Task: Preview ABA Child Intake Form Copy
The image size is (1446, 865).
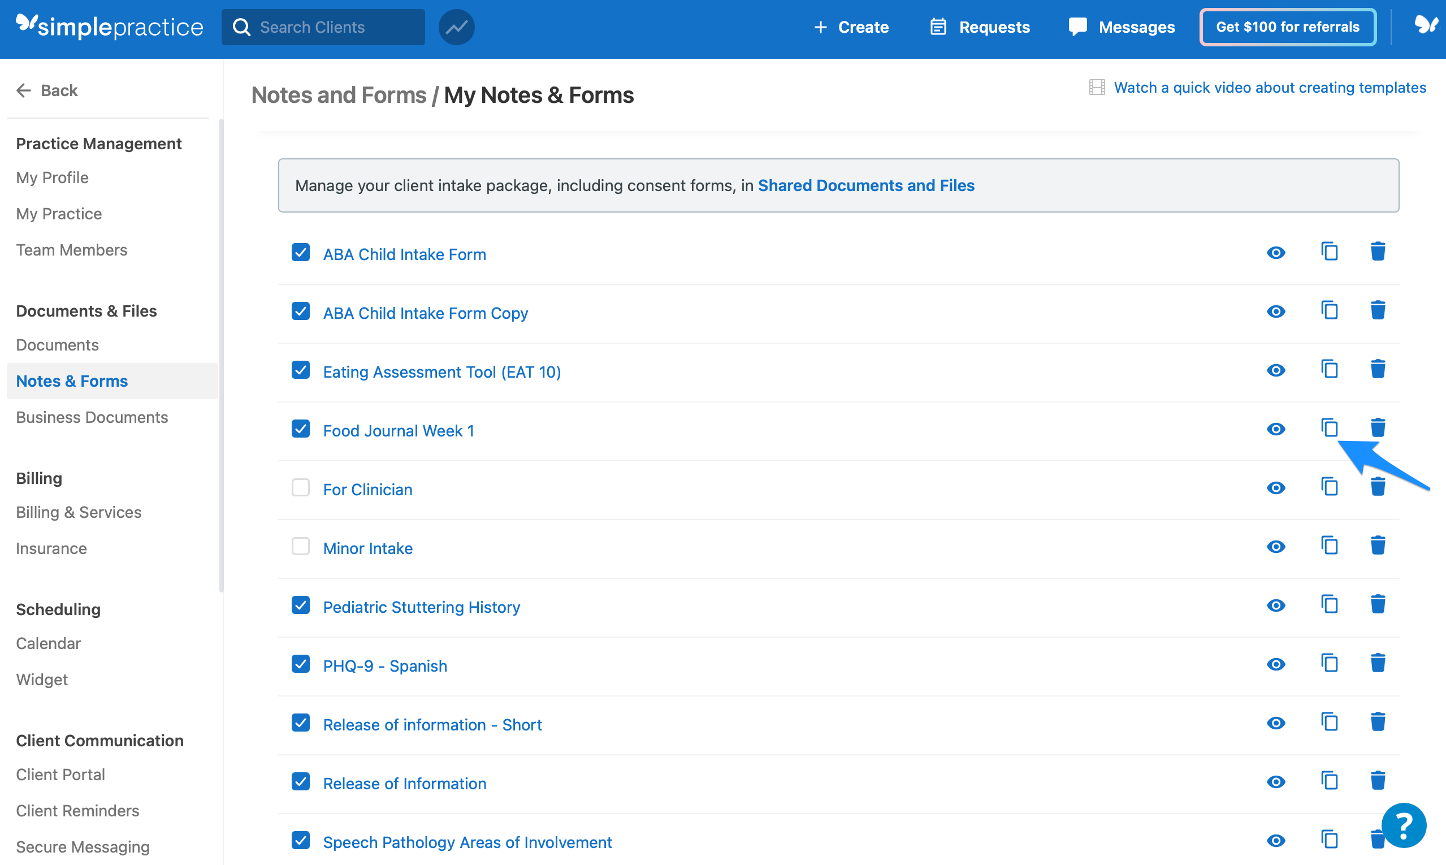Action: [1275, 312]
